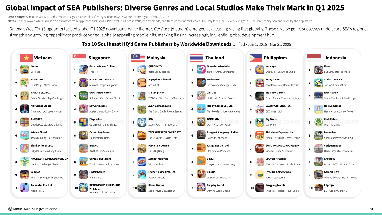The image size is (382, 215).
Task: Click the Snaky Cat app icon
Action: (x=142, y=83)
